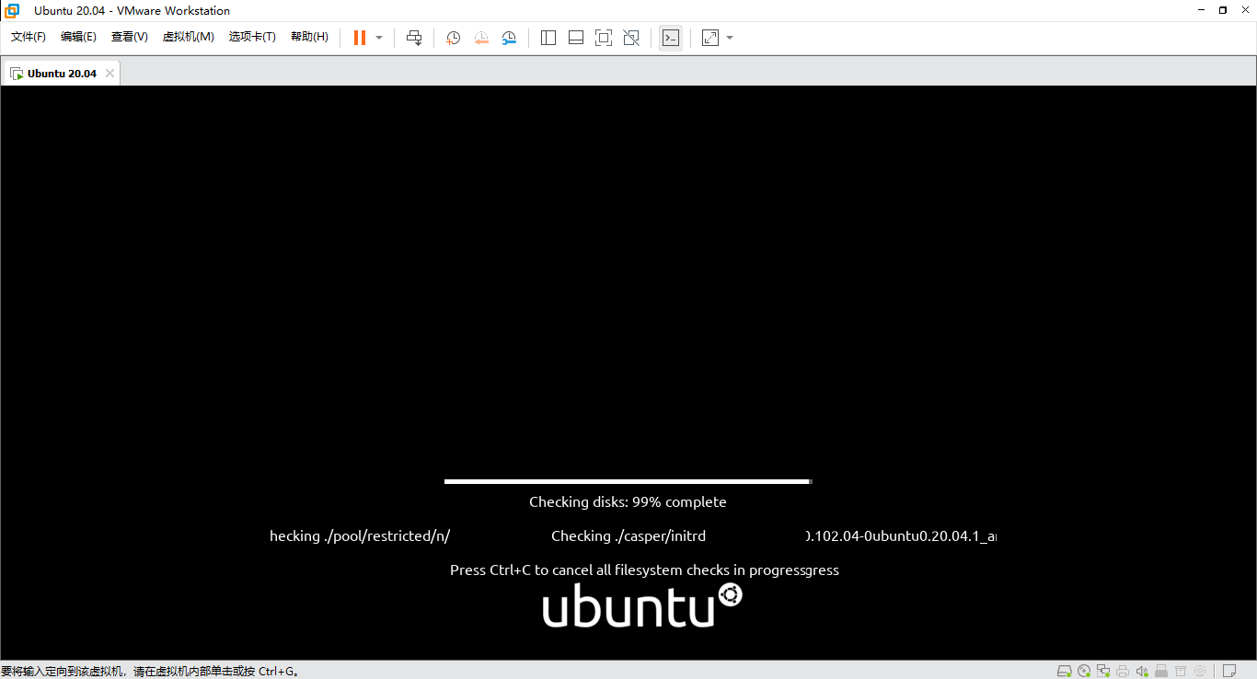1257x679 pixels.
Task: Open the 虚拟机(M) menu
Action: click(188, 37)
